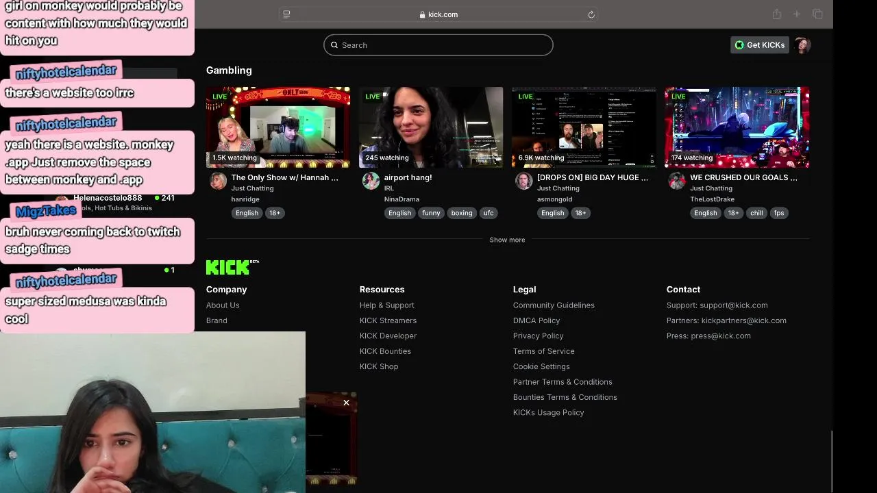Open KICK Streamers link

pyautogui.click(x=388, y=320)
